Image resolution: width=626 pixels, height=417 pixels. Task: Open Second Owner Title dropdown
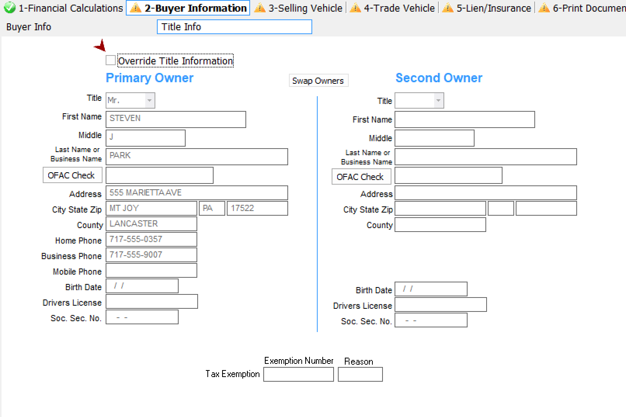click(x=438, y=100)
